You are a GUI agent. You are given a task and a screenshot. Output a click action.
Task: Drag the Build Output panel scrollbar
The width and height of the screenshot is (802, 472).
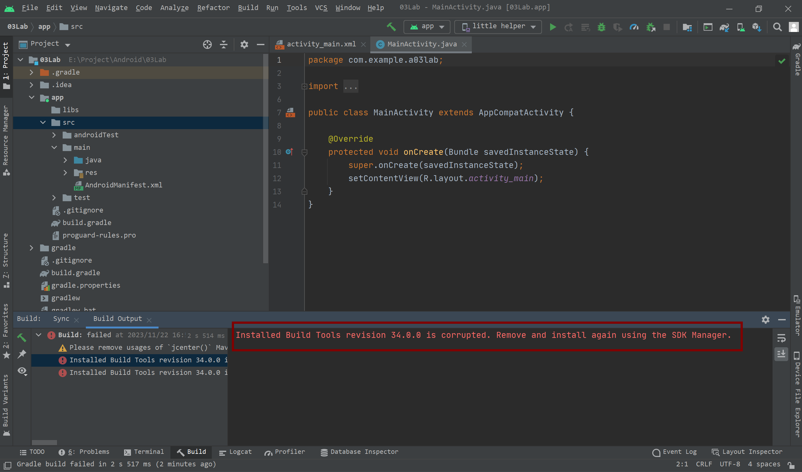pyautogui.click(x=45, y=442)
